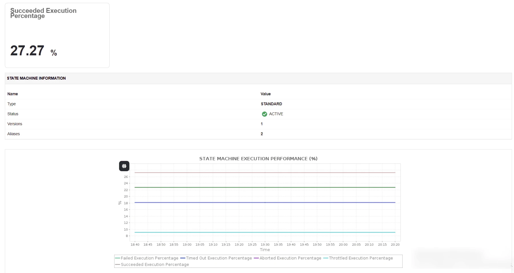Viewport: 514px width, 273px height.
Task: Select the Name column header
Action: tap(13, 94)
